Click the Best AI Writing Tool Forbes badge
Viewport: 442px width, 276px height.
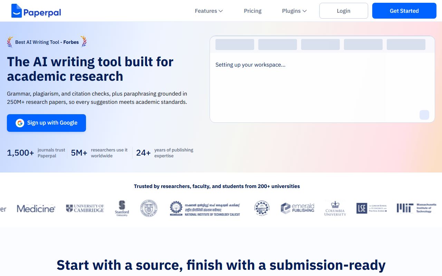[47, 42]
